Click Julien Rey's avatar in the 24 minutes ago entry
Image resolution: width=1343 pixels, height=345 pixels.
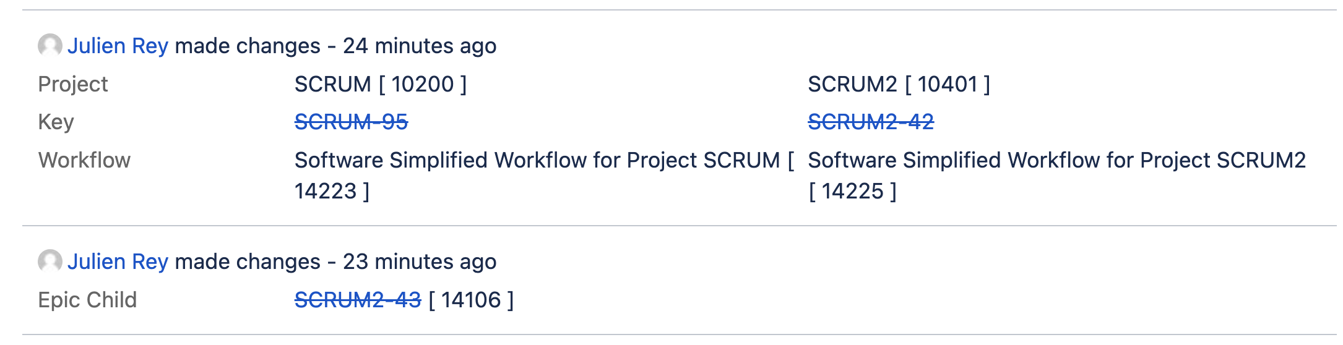pyautogui.click(x=50, y=45)
